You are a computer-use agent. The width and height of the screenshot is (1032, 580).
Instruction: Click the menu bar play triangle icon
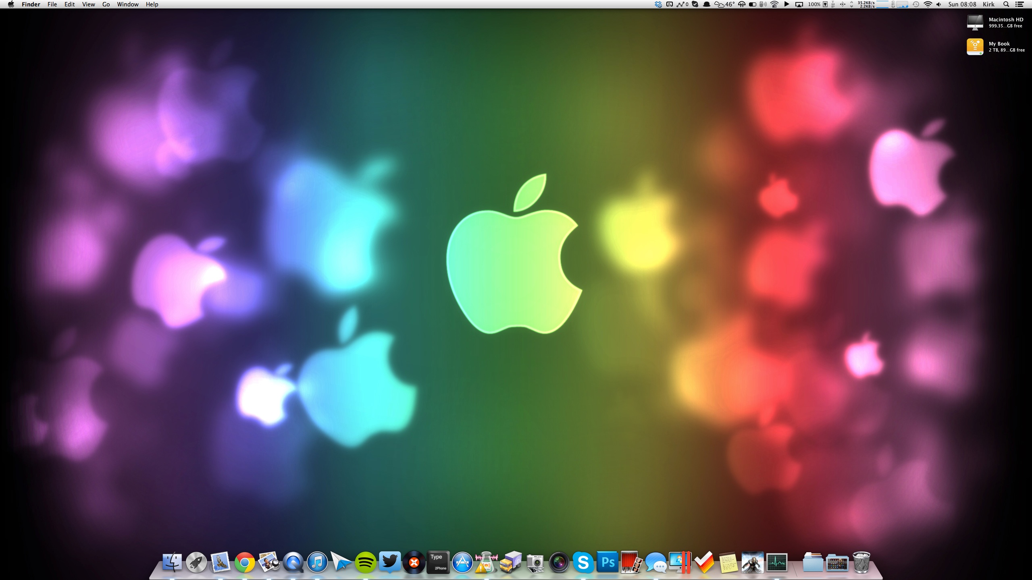tap(786, 4)
